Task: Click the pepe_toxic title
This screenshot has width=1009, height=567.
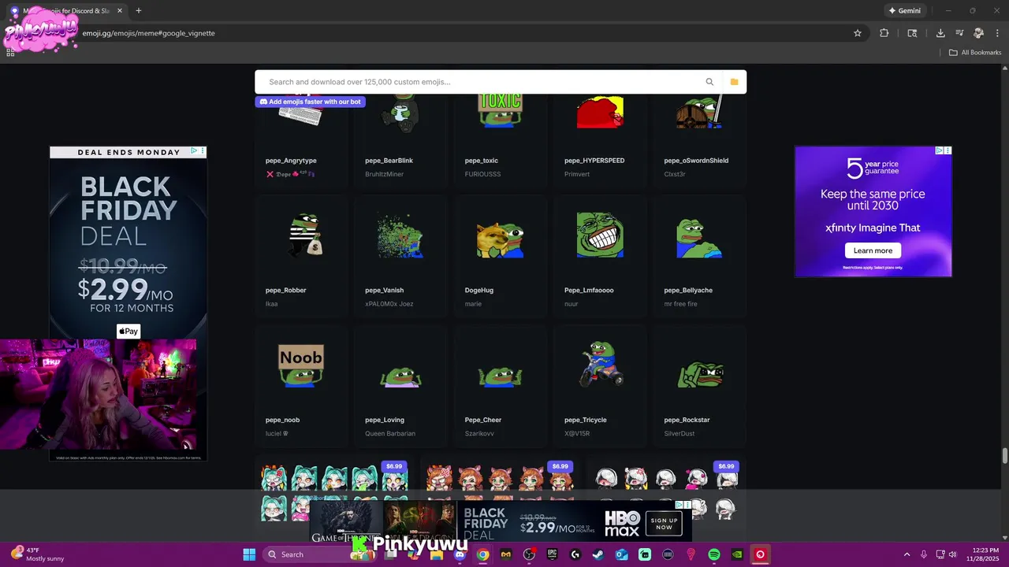Action: [481, 161]
